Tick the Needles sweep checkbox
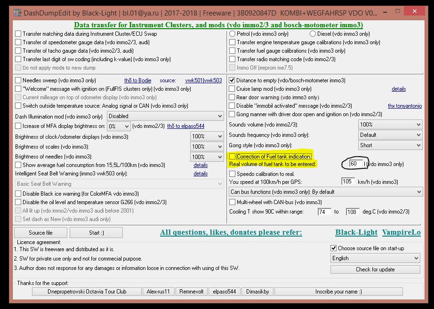Viewport: 434px width, 309px height. [x=18, y=80]
